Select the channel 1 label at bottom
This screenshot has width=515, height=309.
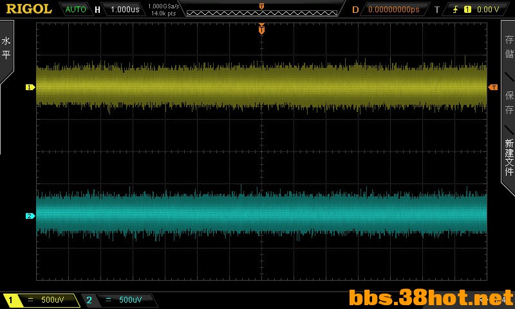click(10, 300)
